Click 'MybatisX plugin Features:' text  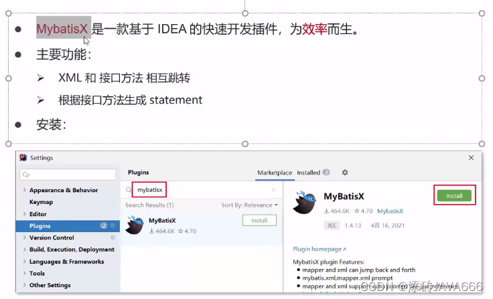329,262
